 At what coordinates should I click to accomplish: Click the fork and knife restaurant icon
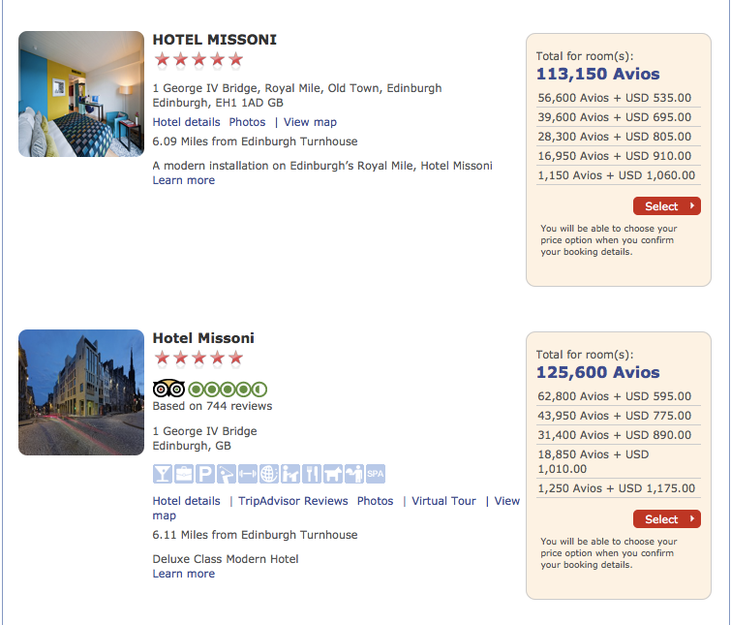(312, 474)
